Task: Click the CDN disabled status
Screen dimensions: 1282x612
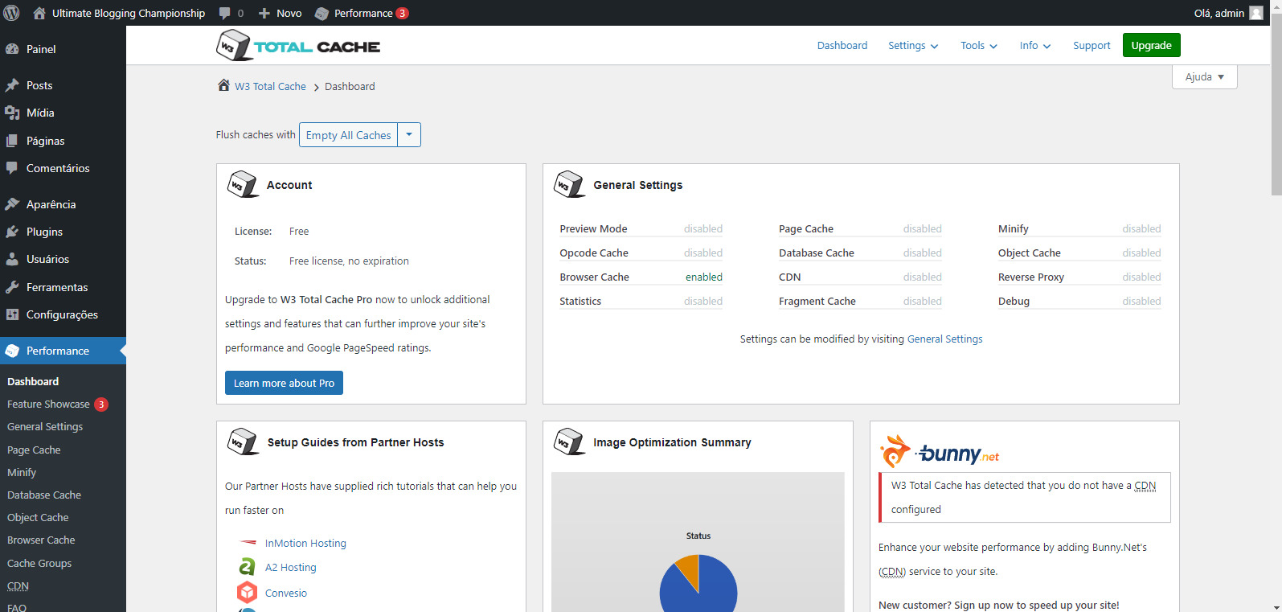Action: pyautogui.click(x=922, y=277)
